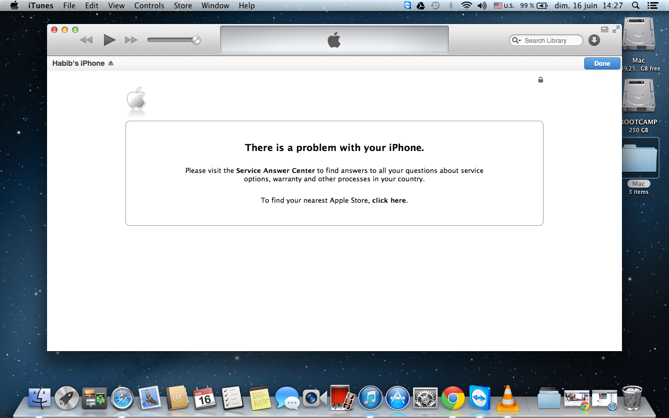Click the system volume speaker icon

[x=482, y=6]
